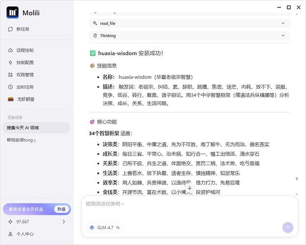Click the 名称 huaxia-wisdom list row
The height and width of the screenshot is (245, 306).
click(148, 77)
